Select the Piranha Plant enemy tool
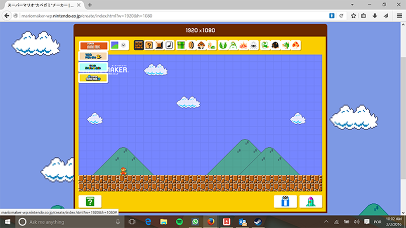 (x=223, y=45)
